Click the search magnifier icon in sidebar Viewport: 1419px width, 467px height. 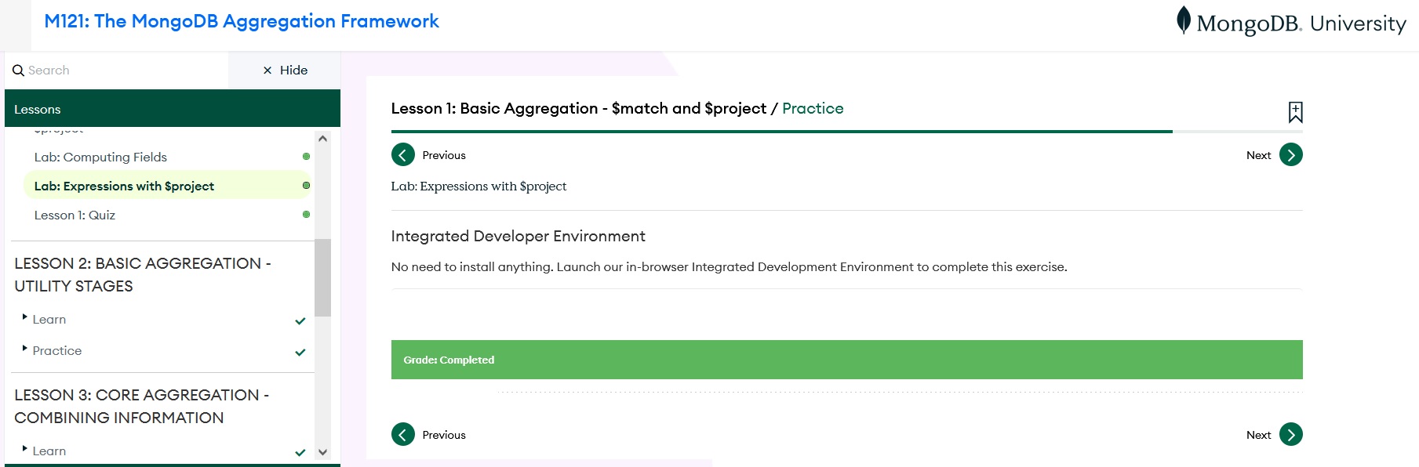pos(18,71)
